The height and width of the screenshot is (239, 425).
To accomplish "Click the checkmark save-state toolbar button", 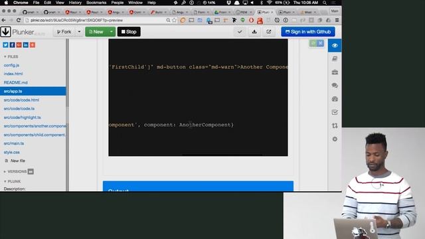I will point(240,32).
